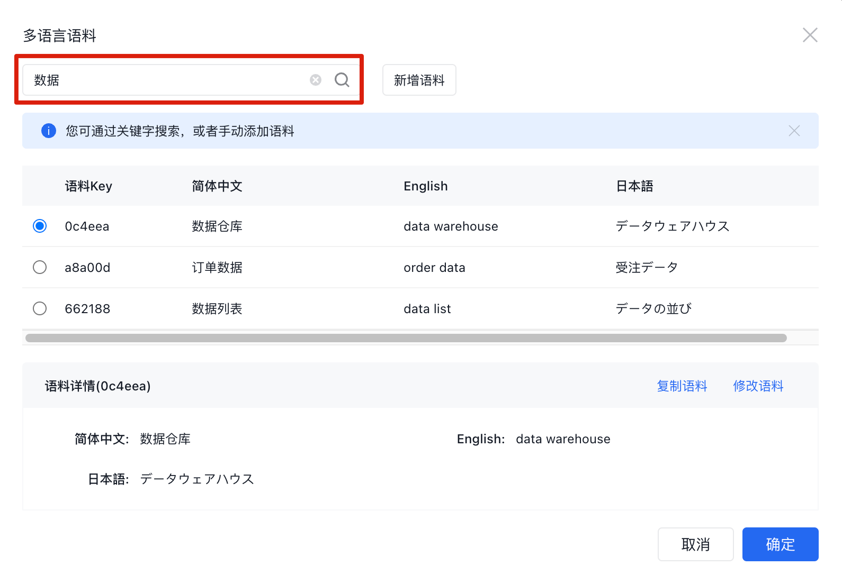Click table cell データの並び
This screenshot has height=584, width=842.
point(653,309)
